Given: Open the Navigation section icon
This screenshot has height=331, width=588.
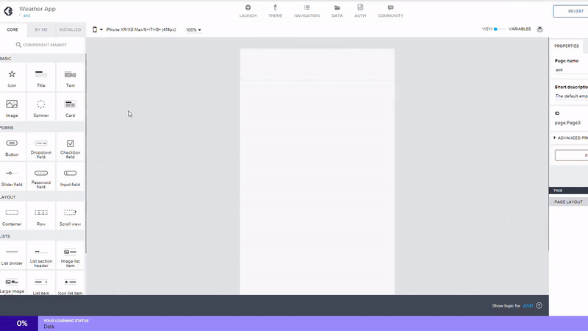Looking at the screenshot, I should [x=306, y=8].
